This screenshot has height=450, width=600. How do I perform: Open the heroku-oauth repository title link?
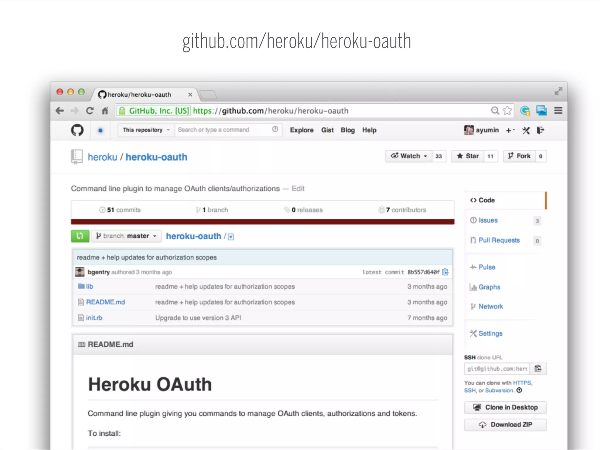[x=156, y=157]
